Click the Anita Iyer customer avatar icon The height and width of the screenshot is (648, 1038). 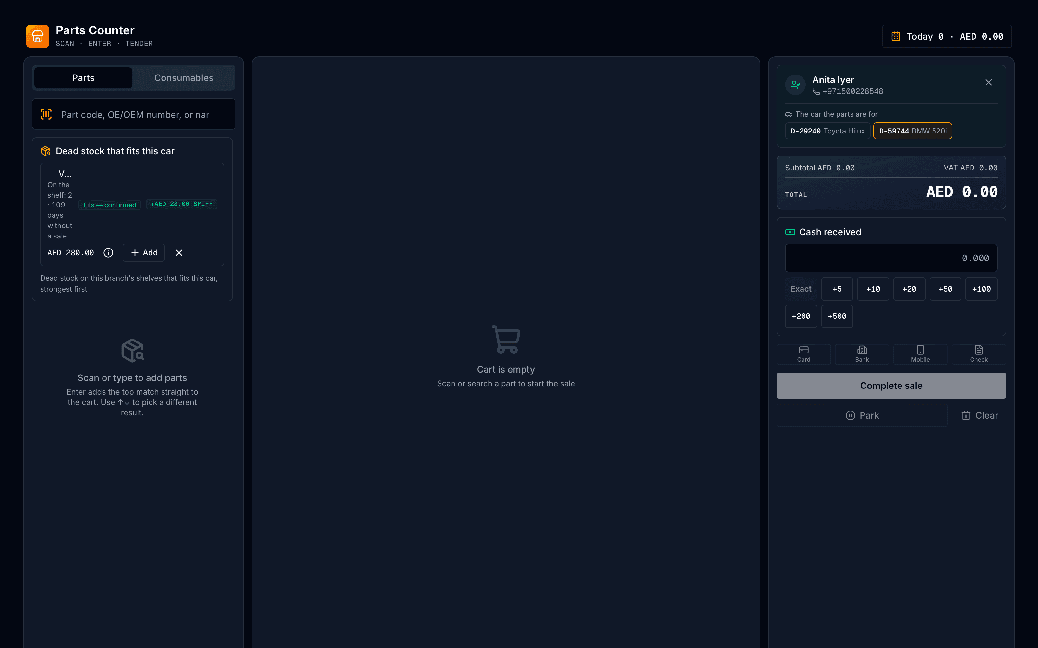[795, 85]
